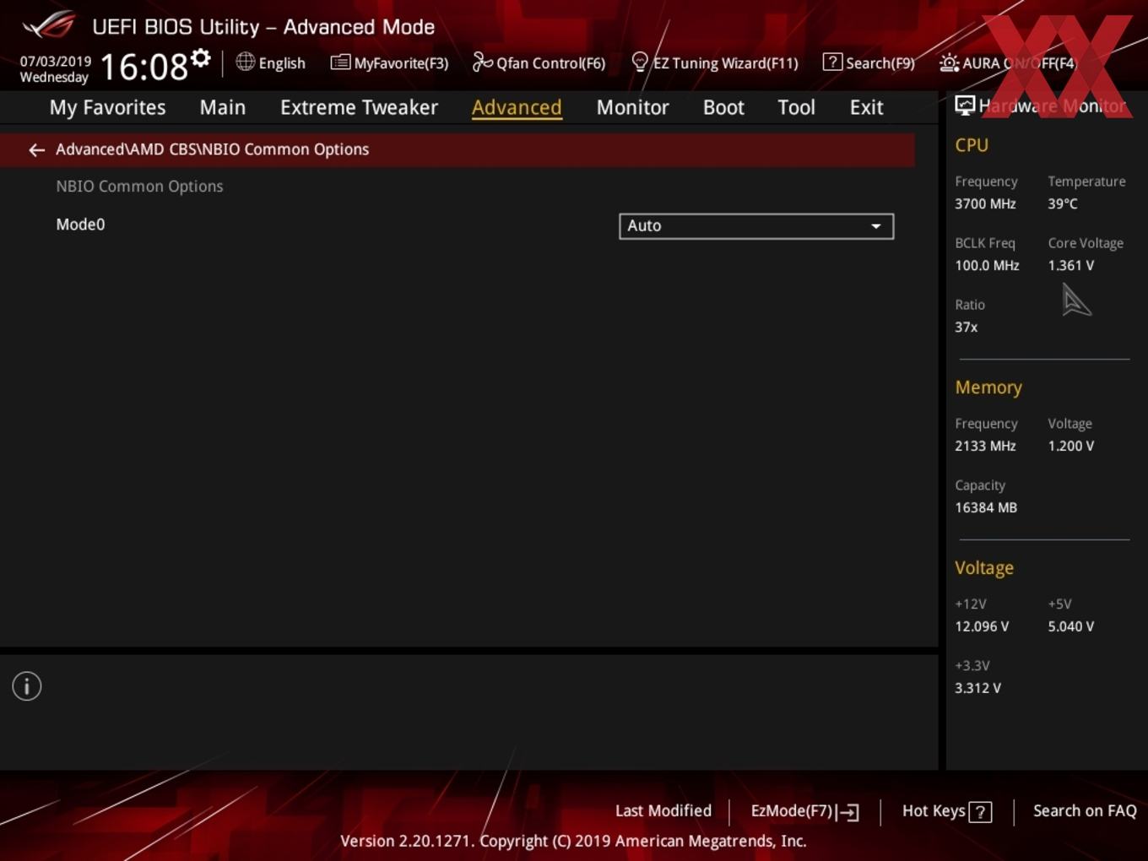
Task: Click memory capacity 16384 MB
Action: pyautogui.click(x=986, y=507)
